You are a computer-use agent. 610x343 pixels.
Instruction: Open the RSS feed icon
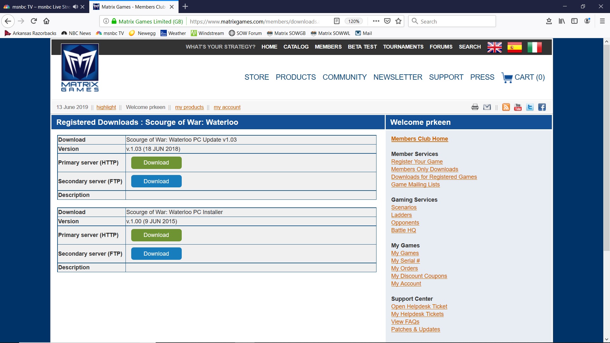coord(506,107)
